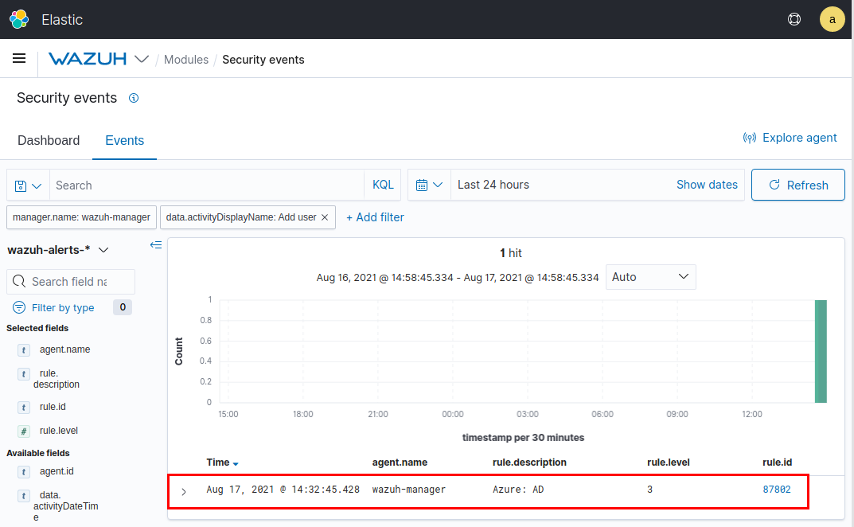Click the Wazuh logo
Screen dimensions: 854x527
click(x=88, y=59)
